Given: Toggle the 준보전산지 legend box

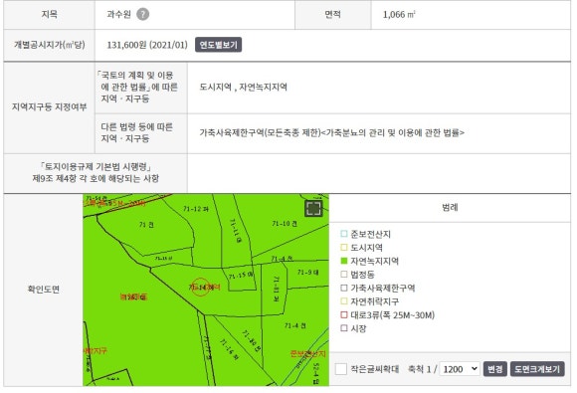Looking at the screenshot, I should [343, 234].
